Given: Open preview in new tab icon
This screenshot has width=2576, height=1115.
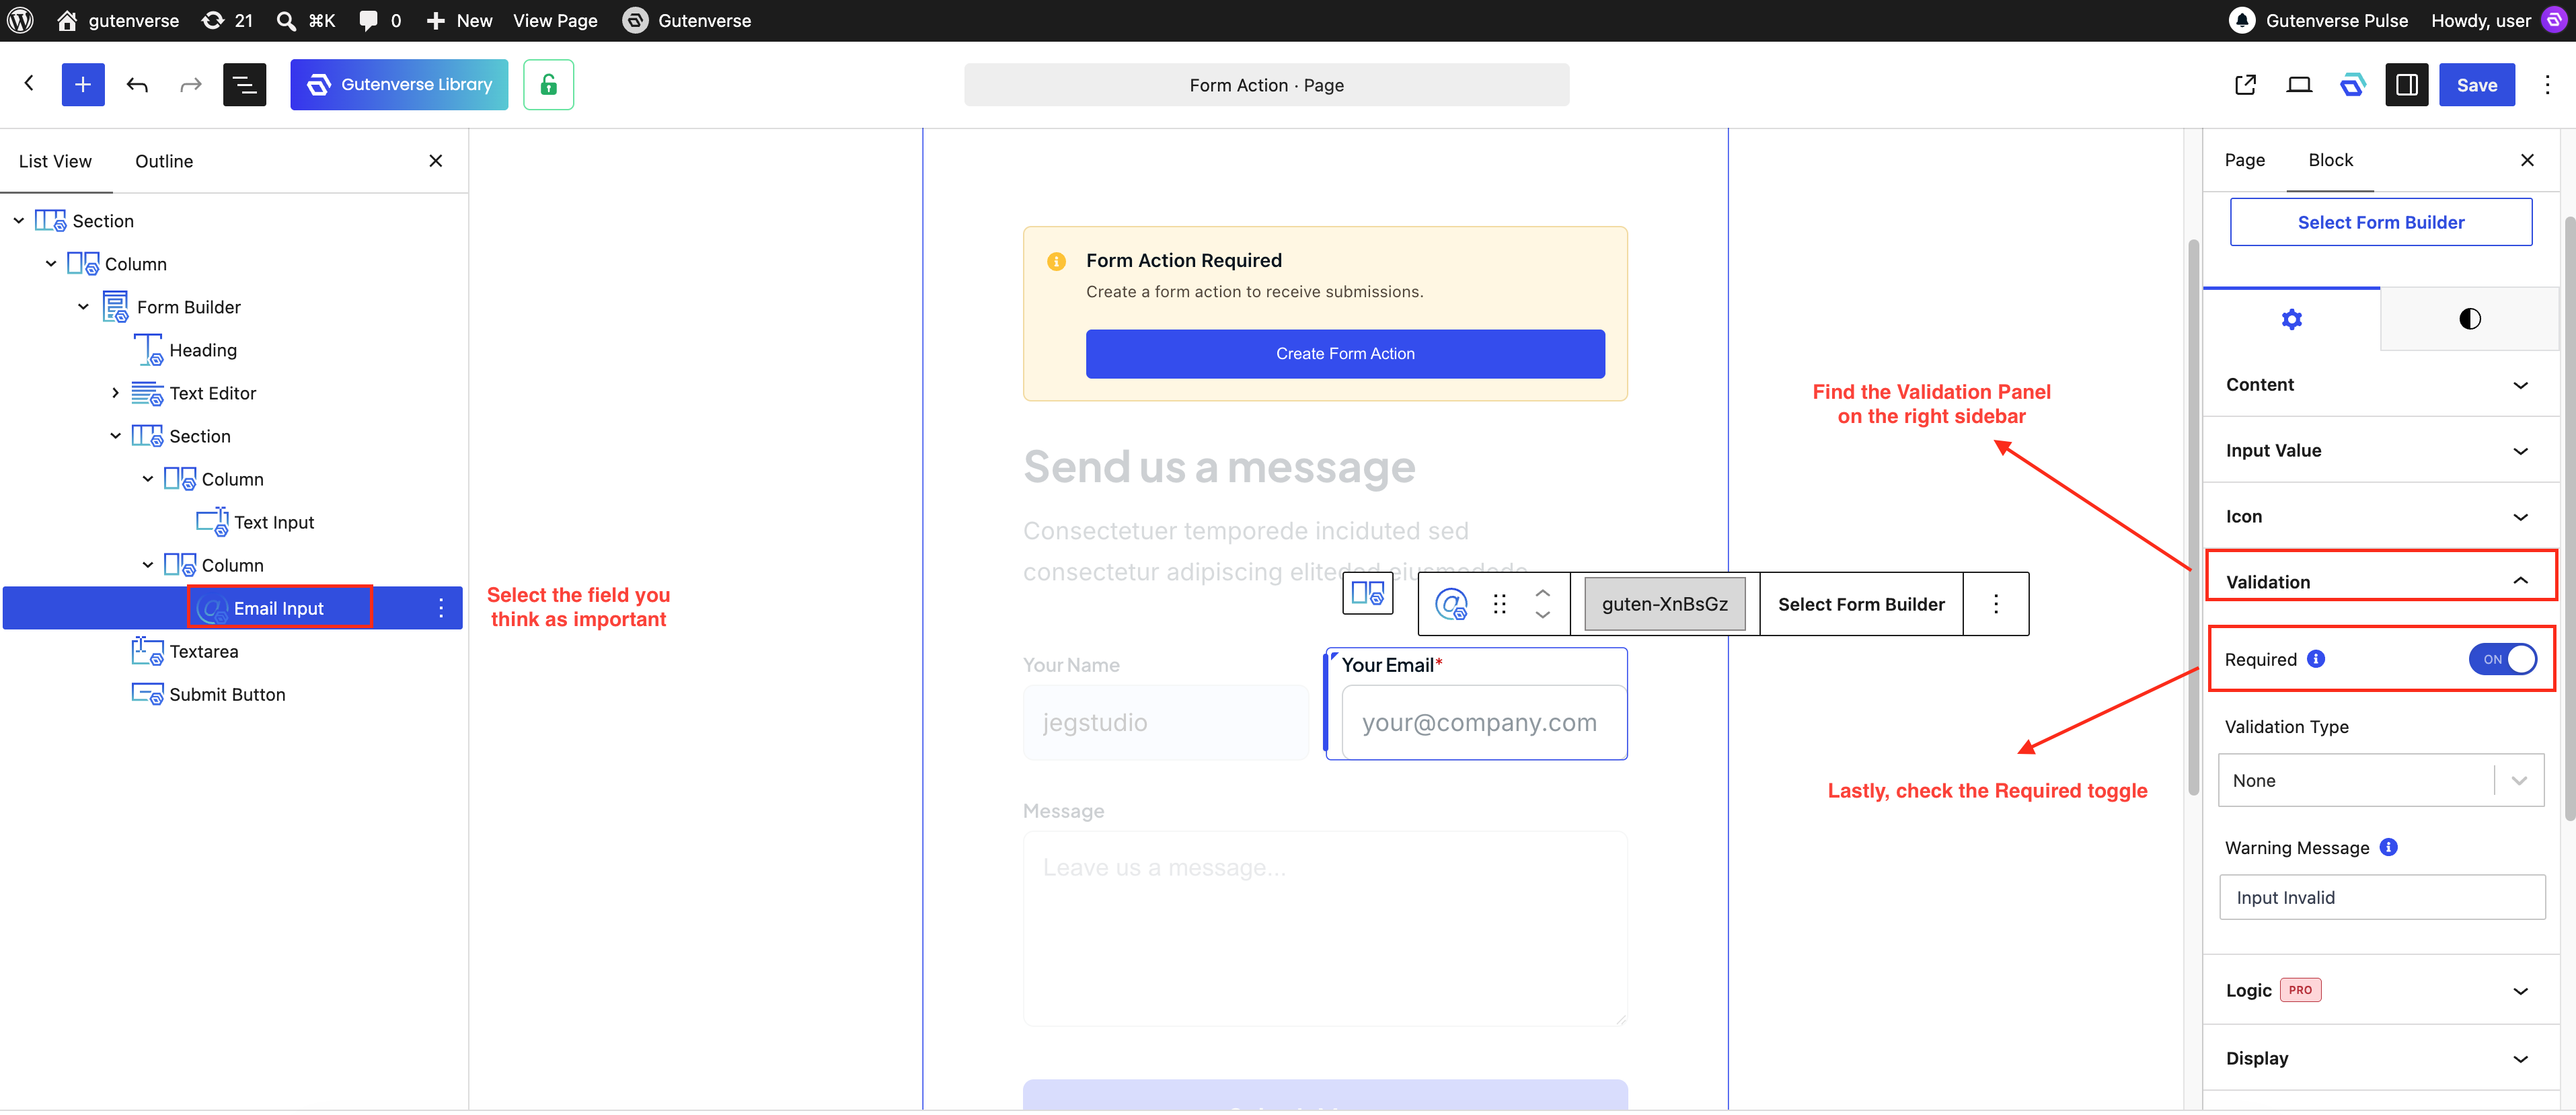Looking at the screenshot, I should (x=2245, y=85).
